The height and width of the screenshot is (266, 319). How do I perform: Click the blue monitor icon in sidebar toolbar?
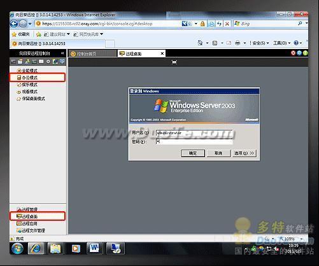(62, 62)
